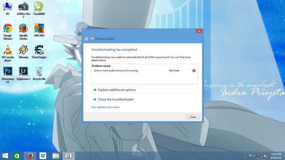Viewport: 285px width, 160px height.
Task: Click the 'Problems found' header
Action: point(101,66)
